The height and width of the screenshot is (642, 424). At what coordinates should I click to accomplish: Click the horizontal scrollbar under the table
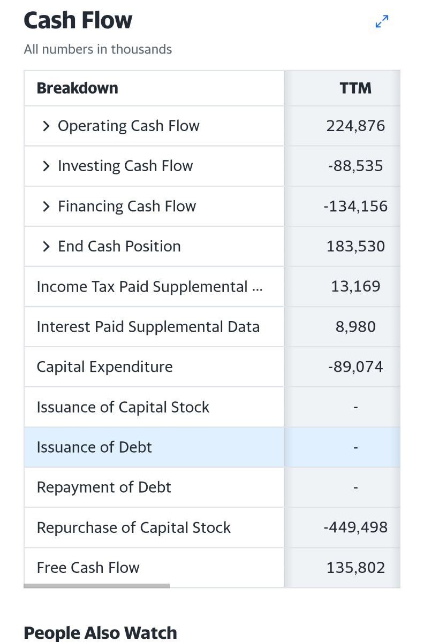click(x=97, y=586)
